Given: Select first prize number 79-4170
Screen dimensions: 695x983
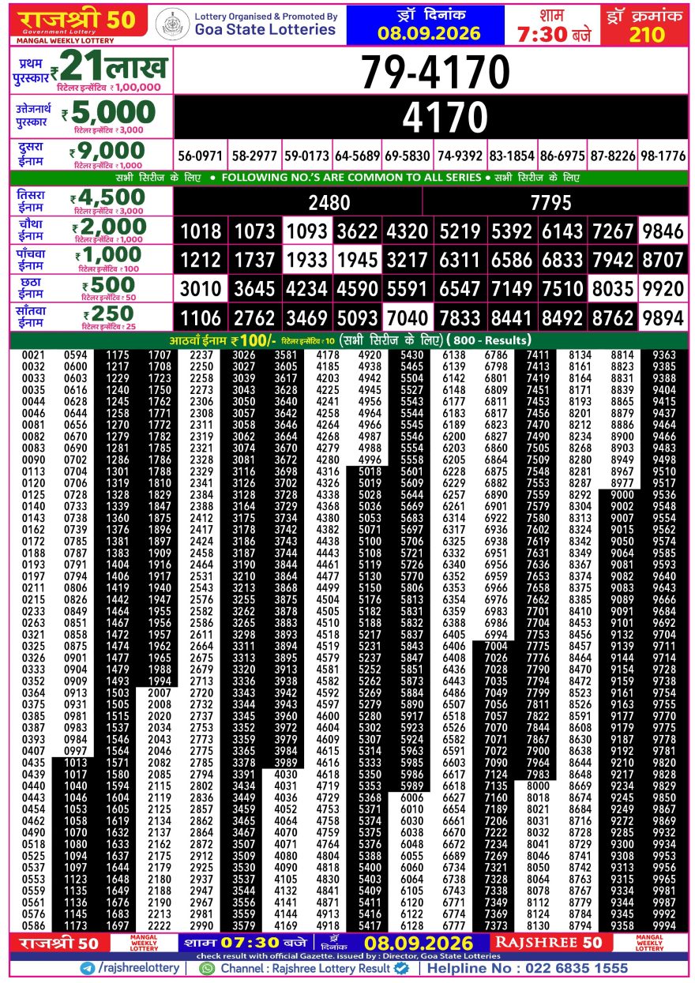Looking at the screenshot, I should (x=436, y=74).
